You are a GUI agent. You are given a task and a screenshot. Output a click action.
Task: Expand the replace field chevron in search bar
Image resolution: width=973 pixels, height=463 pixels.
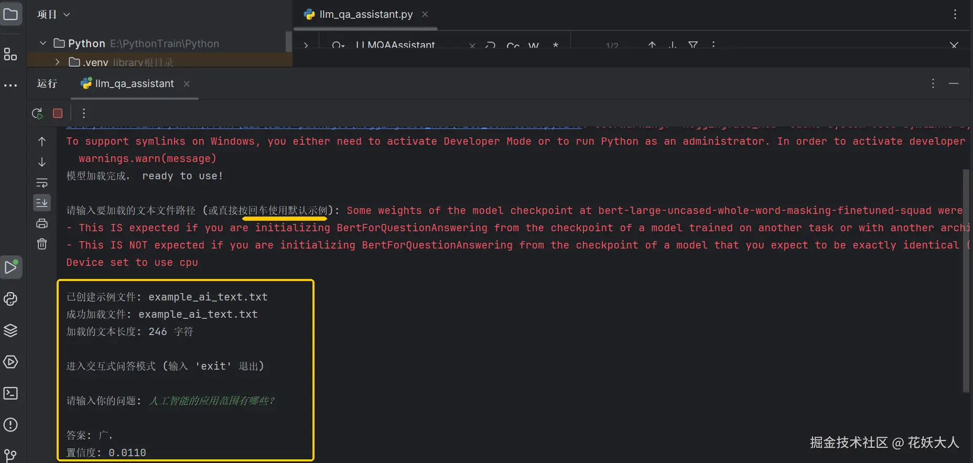[x=306, y=46]
